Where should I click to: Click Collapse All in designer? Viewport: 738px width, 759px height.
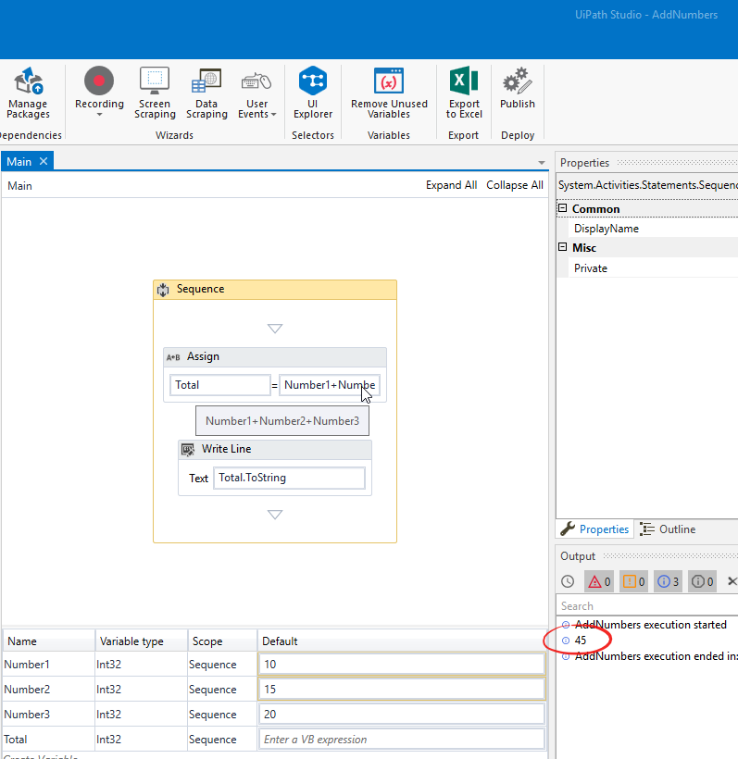tap(514, 185)
